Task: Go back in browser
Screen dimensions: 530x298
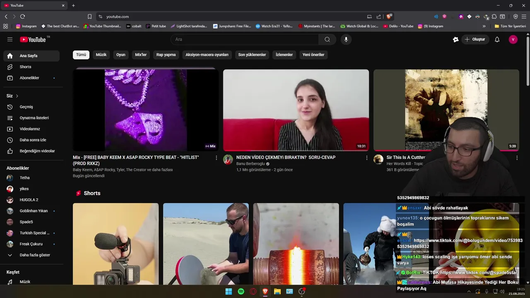Action: (6, 17)
